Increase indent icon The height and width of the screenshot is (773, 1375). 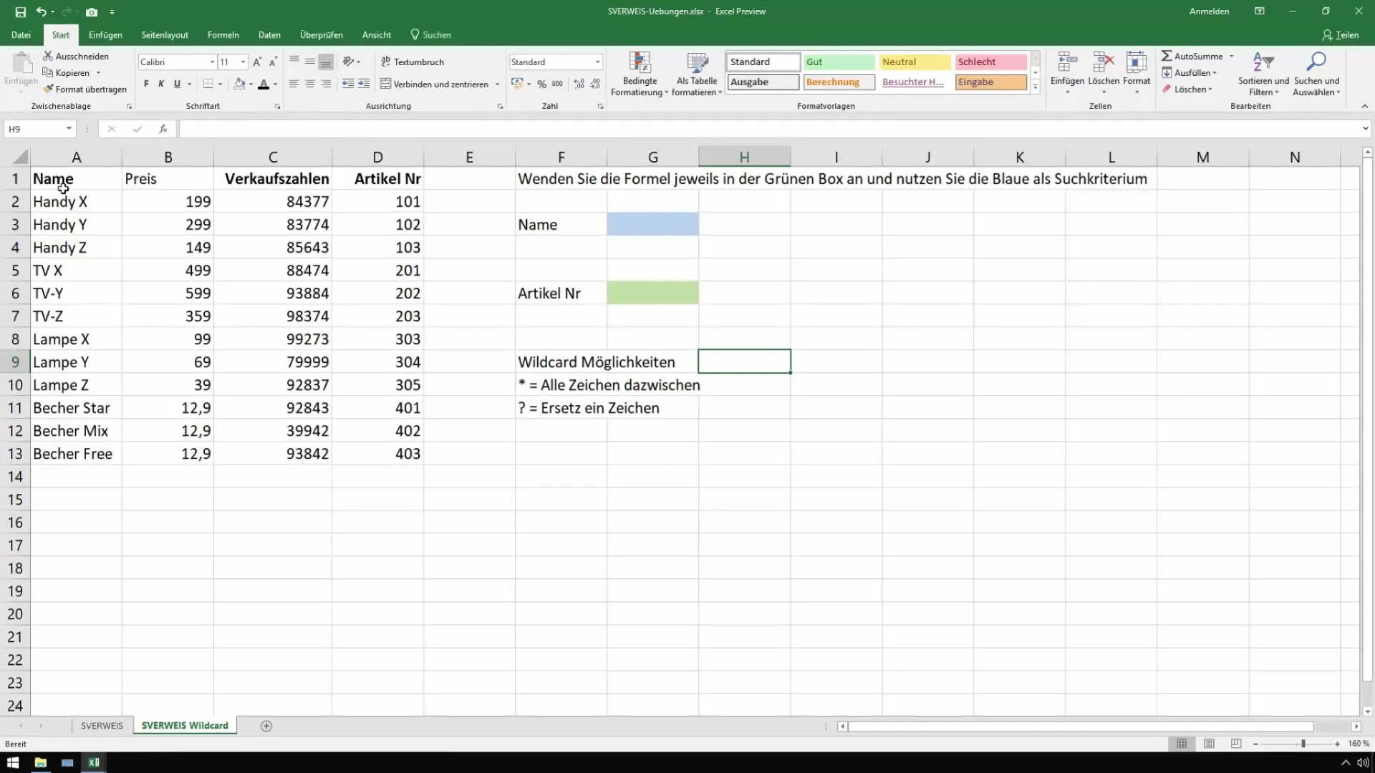point(364,84)
